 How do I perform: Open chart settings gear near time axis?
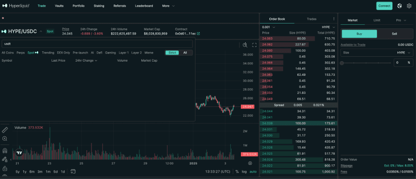(250, 163)
